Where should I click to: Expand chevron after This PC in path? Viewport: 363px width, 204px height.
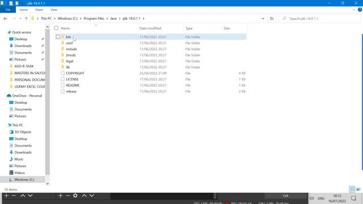[54, 19]
